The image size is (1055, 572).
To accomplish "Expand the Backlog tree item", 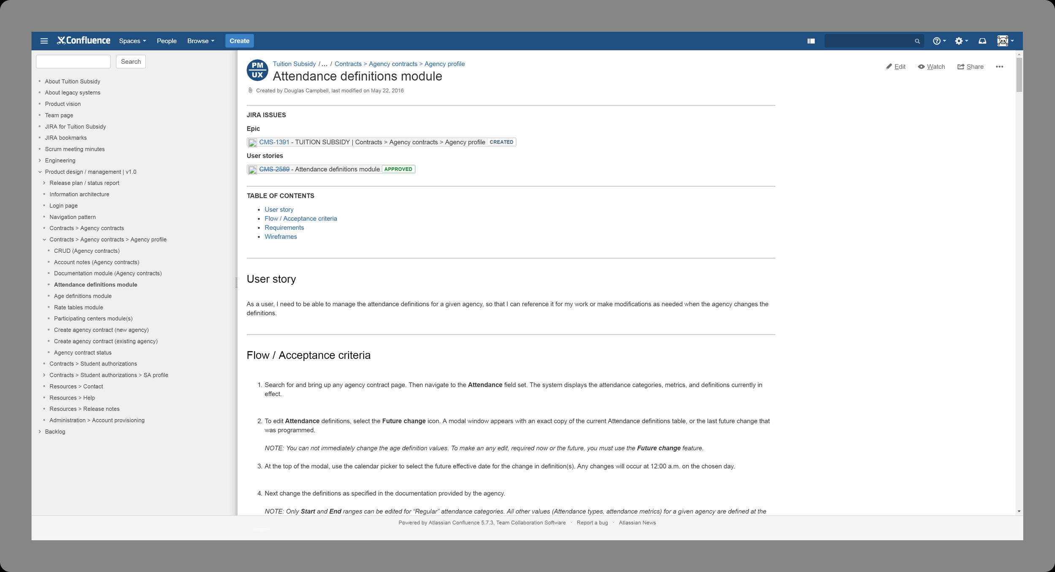I will pyautogui.click(x=40, y=432).
